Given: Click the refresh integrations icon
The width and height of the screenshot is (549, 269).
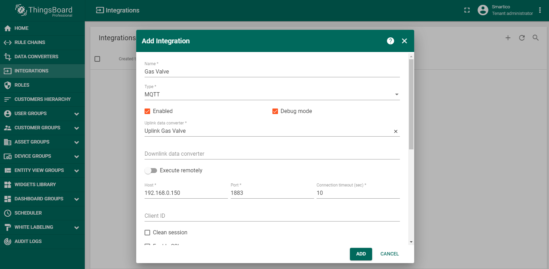Looking at the screenshot, I should [522, 38].
